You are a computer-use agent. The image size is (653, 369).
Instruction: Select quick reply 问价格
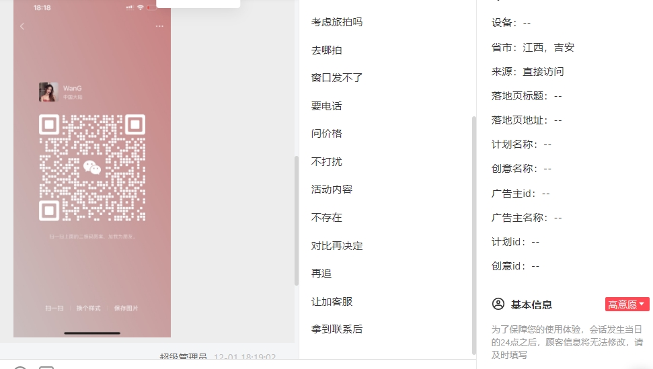[327, 134]
